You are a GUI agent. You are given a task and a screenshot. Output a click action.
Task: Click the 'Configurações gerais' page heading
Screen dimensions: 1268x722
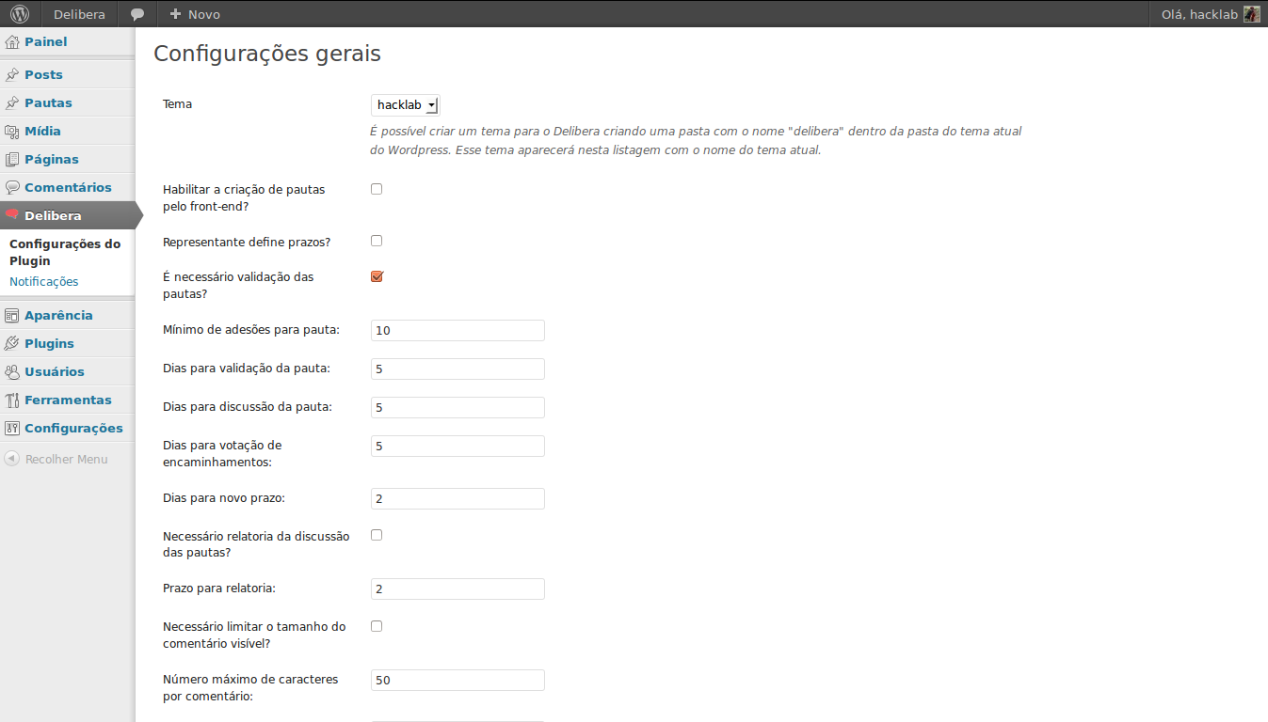pyautogui.click(x=267, y=54)
